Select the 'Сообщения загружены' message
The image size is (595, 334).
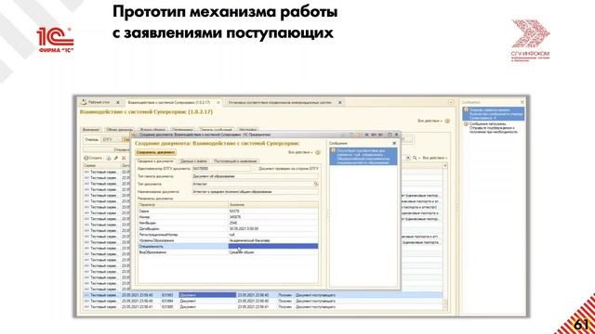click(494, 128)
